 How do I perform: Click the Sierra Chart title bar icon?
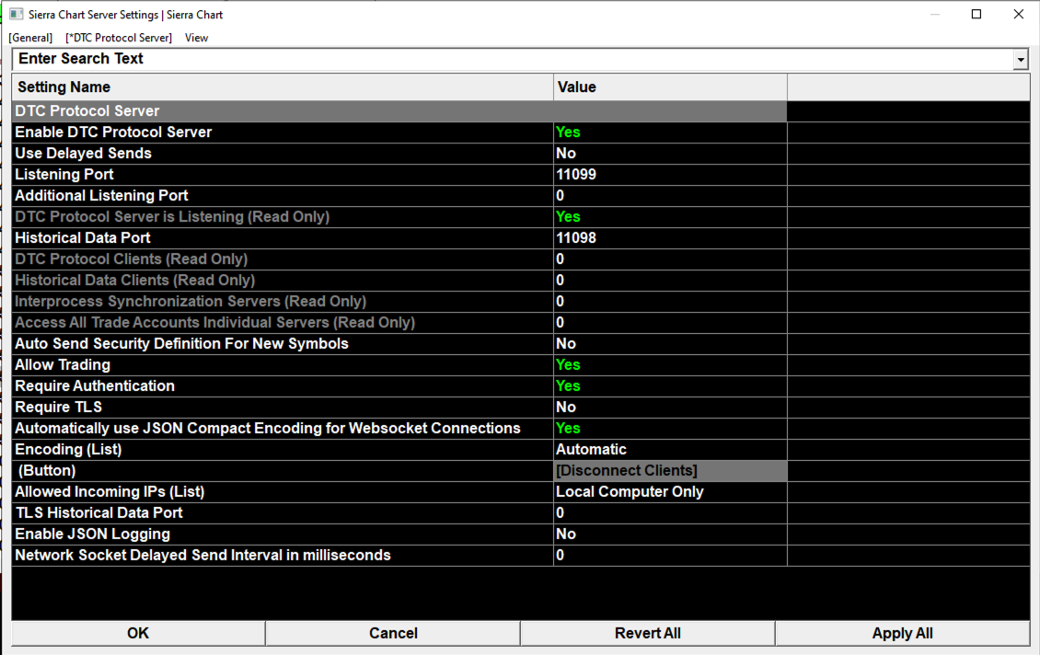17,14
